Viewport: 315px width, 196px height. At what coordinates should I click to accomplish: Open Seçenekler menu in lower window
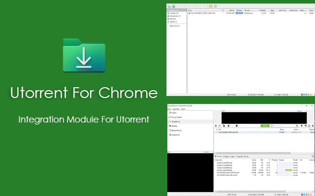click(x=176, y=109)
